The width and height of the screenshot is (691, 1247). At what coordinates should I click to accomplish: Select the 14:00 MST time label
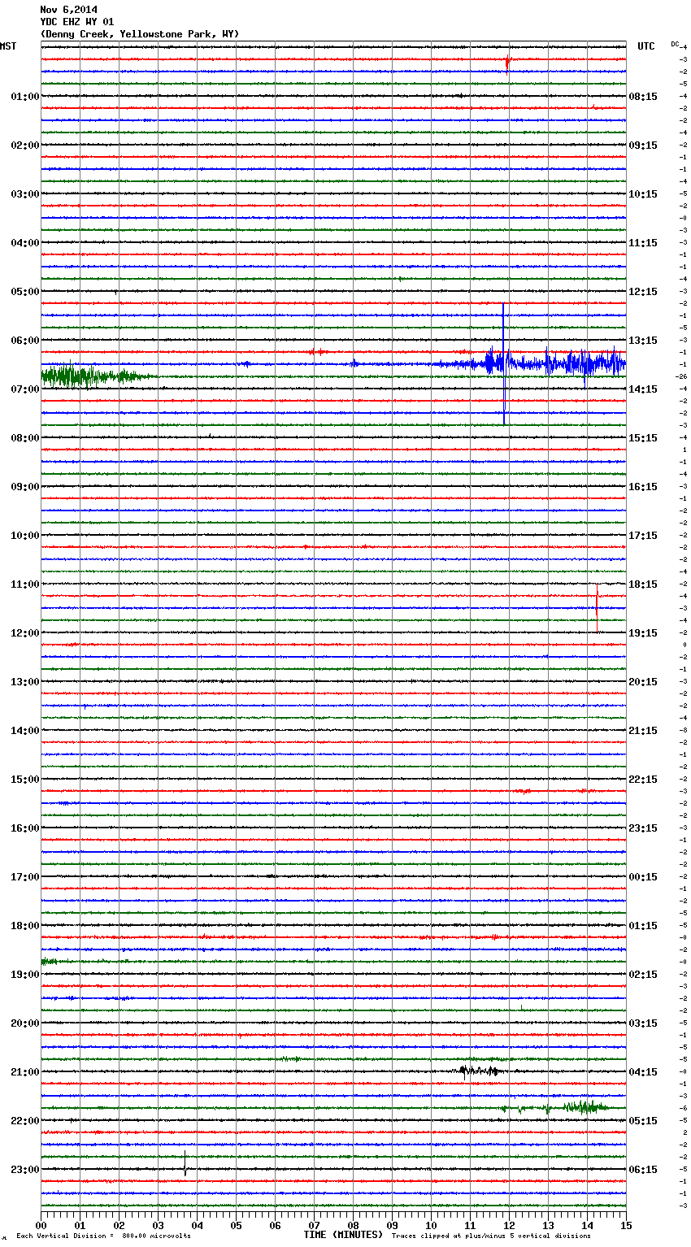coord(25,731)
